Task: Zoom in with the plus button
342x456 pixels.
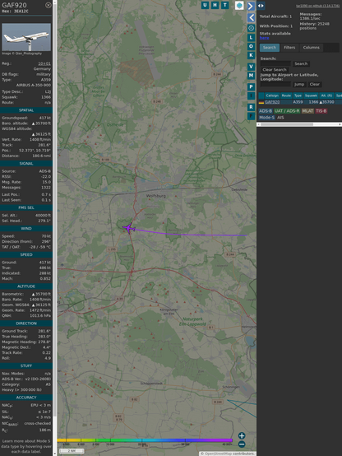Action: [242, 435]
